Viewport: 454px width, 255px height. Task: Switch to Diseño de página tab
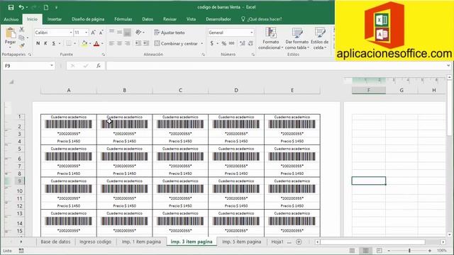coord(88,19)
